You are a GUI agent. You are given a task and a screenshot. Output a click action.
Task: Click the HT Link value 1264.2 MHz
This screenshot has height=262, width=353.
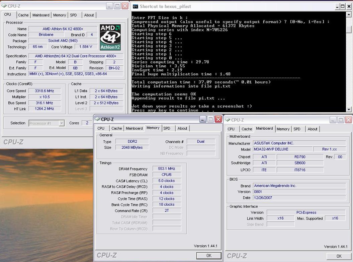click(45, 109)
